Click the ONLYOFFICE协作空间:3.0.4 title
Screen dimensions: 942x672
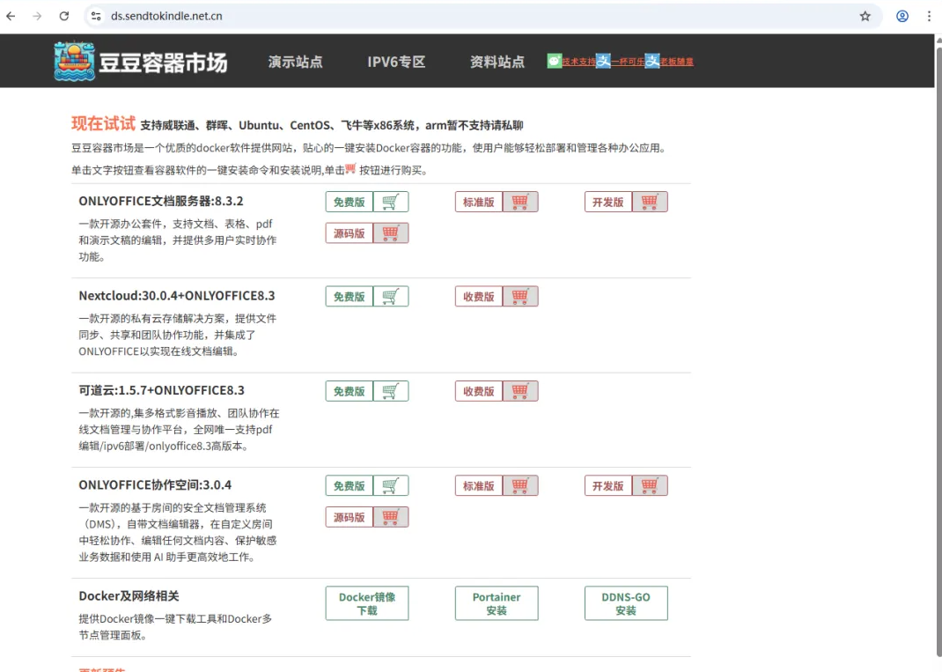click(155, 484)
